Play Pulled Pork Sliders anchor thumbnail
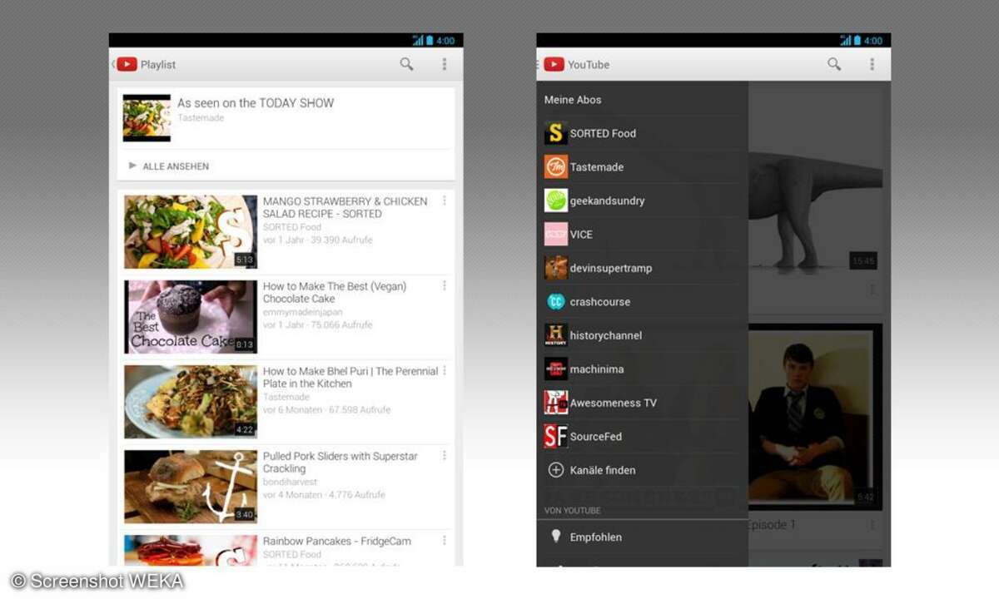 pos(191,487)
